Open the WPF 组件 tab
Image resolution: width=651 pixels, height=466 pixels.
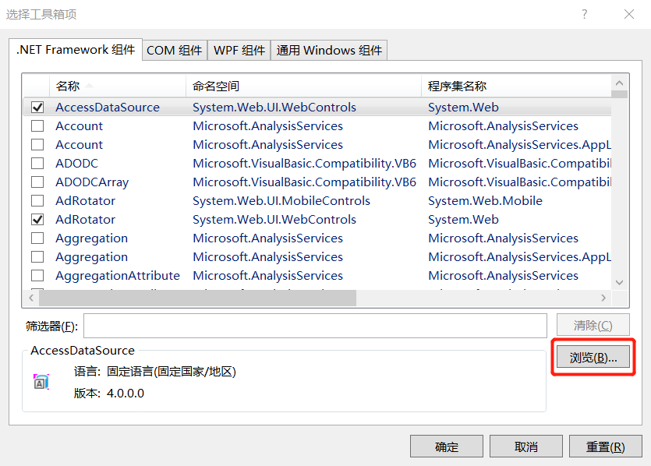[x=239, y=50]
